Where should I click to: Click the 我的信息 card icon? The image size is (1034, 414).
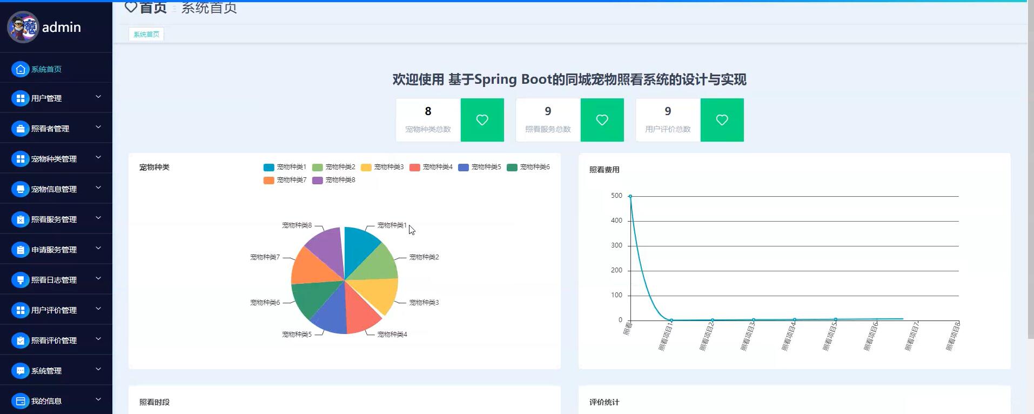tap(20, 401)
